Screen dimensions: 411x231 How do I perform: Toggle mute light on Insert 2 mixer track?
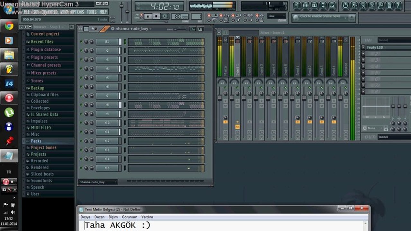tap(249, 87)
